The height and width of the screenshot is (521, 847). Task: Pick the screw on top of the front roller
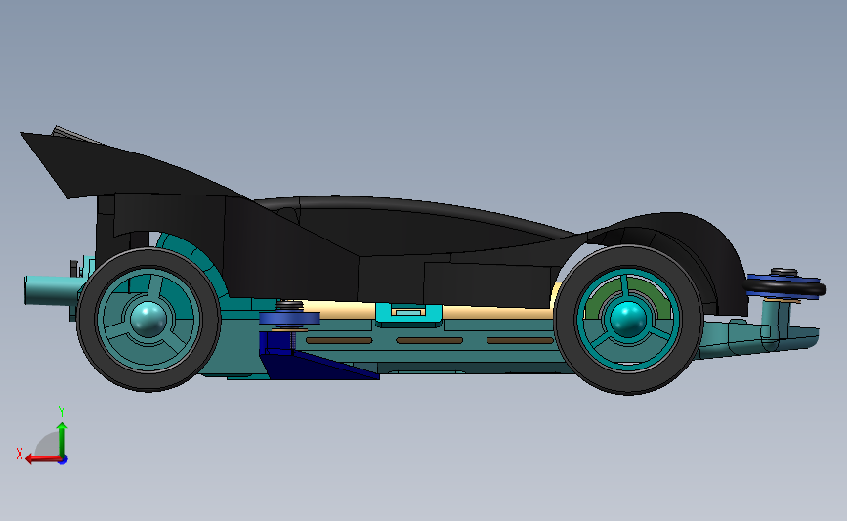[x=783, y=272]
